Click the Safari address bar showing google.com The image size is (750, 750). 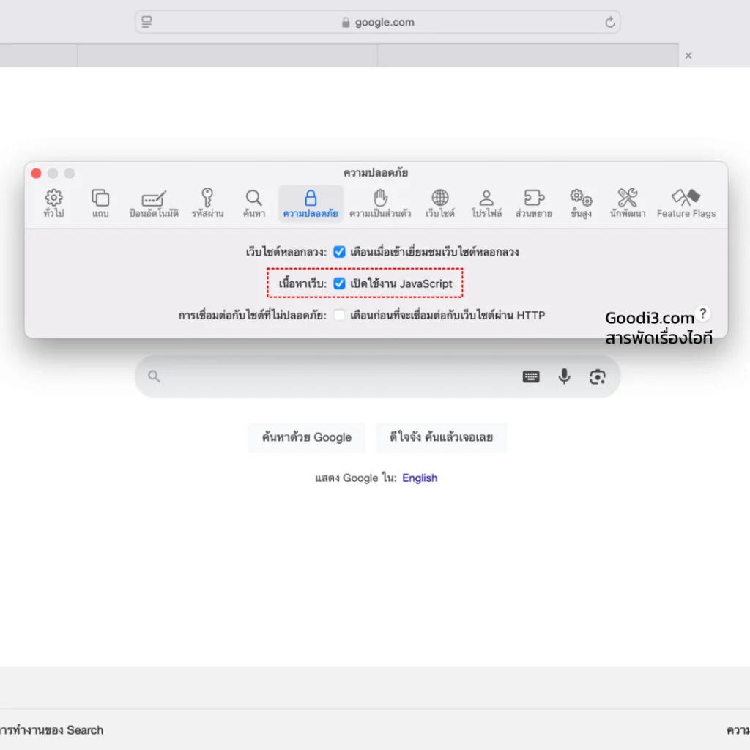pyautogui.click(x=377, y=22)
